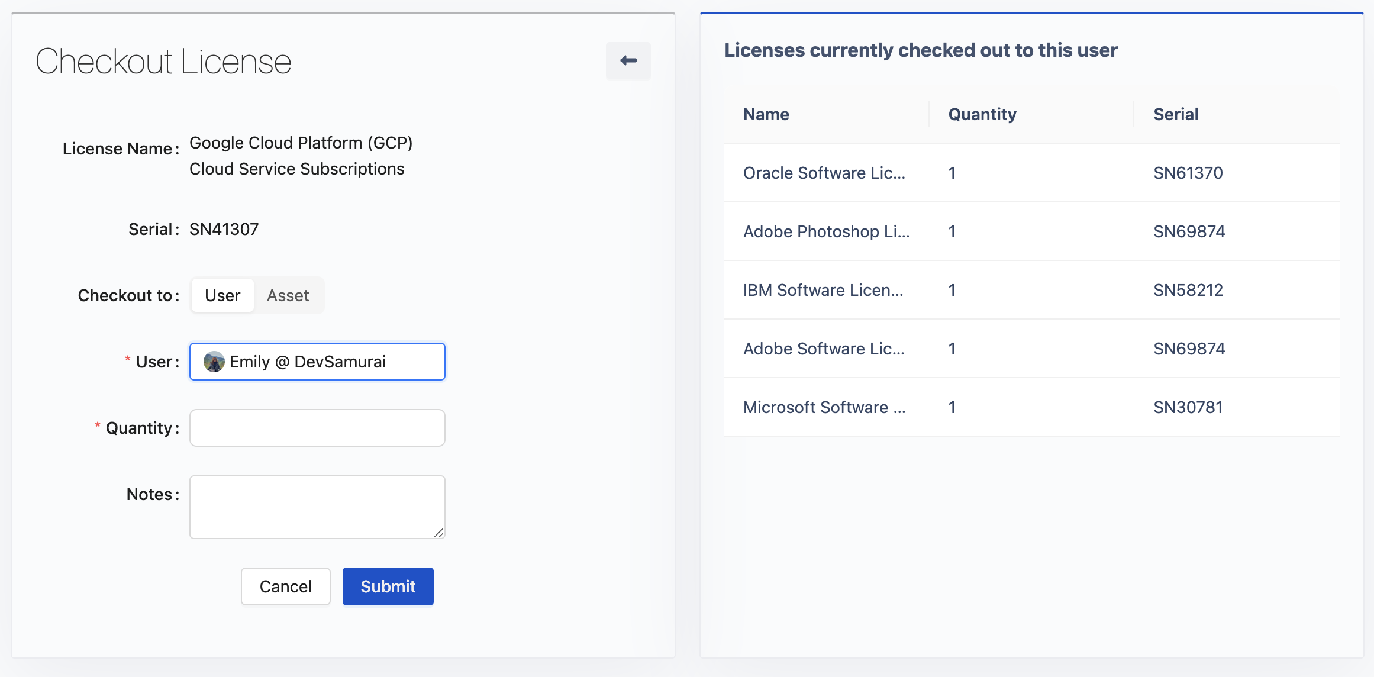Click the back arrow icon
Viewport: 1374px width, 677px height.
pyautogui.click(x=628, y=60)
